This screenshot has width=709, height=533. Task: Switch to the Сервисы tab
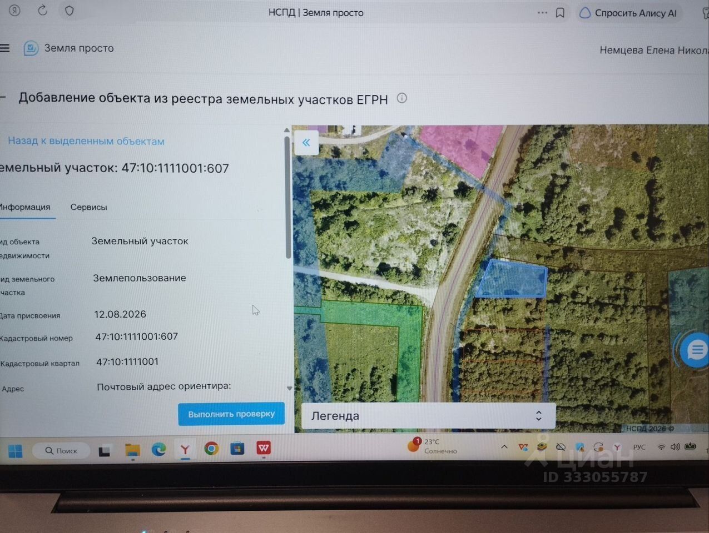[x=88, y=207]
